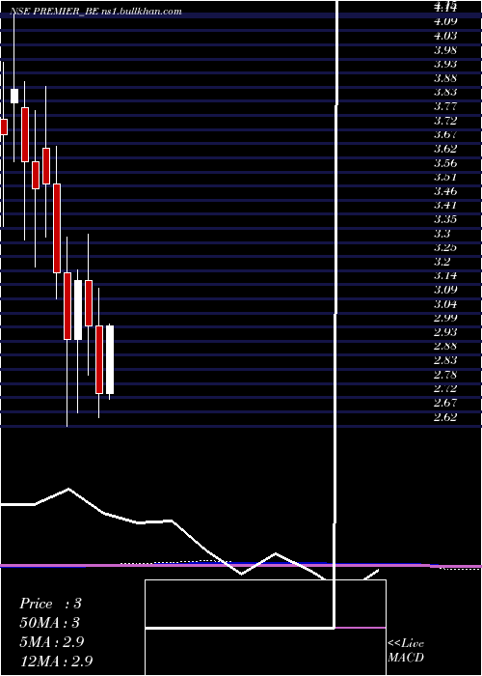Click the 3.93 price axis label
This screenshot has width=482, height=676.
445,64
